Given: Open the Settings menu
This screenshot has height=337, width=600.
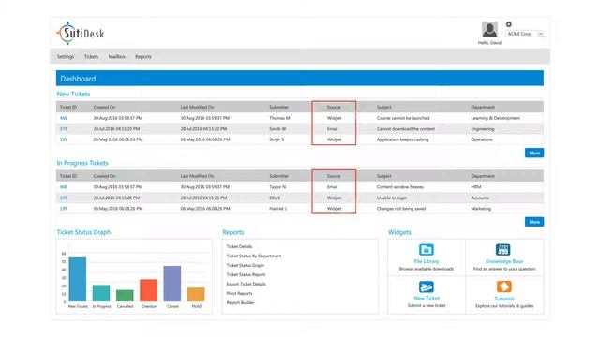Looking at the screenshot, I should click(x=66, y=56).
